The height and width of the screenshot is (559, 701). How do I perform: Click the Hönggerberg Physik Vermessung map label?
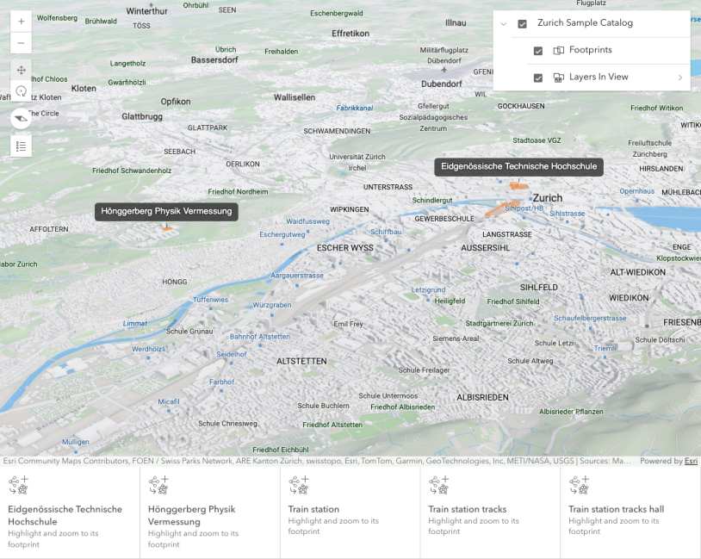pos(166,211)
